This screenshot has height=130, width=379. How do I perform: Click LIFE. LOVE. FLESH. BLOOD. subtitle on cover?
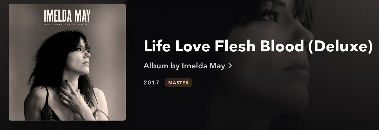pyautogui.click(x=67, y=25)
